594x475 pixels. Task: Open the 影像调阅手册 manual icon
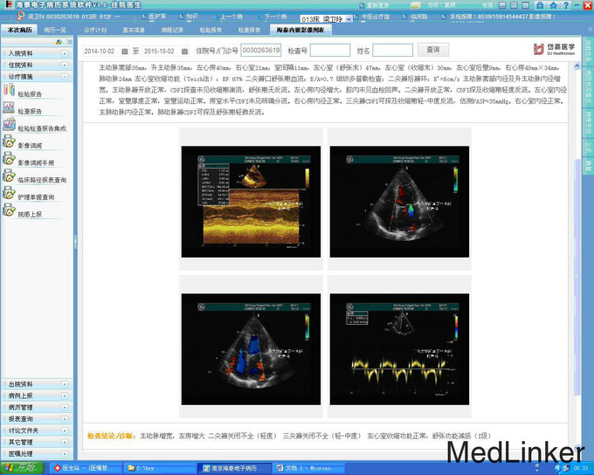(9, 162)
